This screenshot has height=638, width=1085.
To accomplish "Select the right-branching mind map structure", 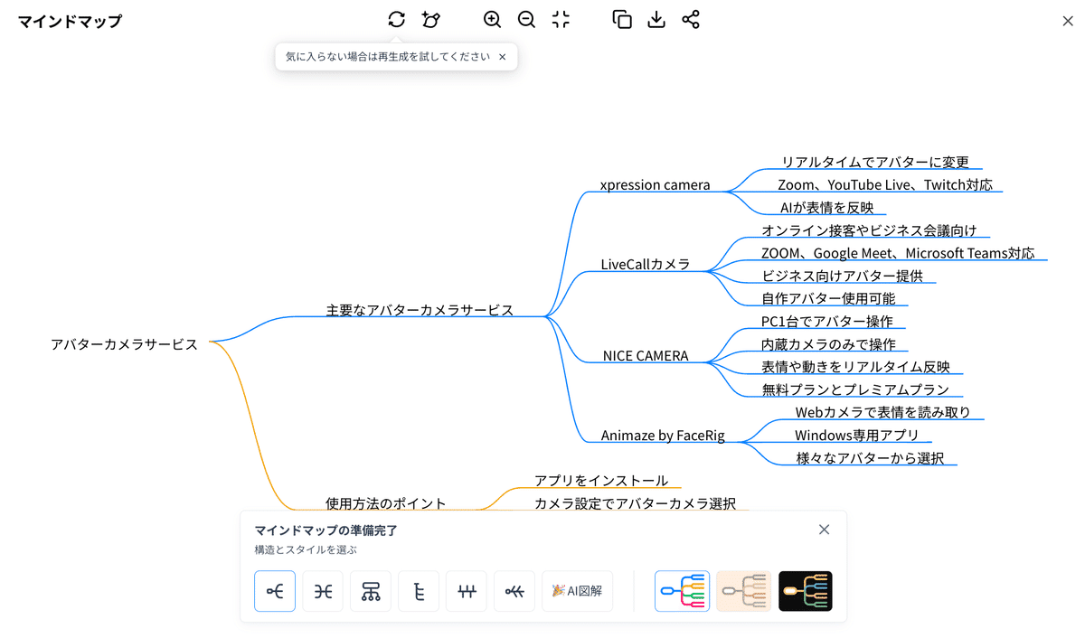I will click(x=275, y=591).
